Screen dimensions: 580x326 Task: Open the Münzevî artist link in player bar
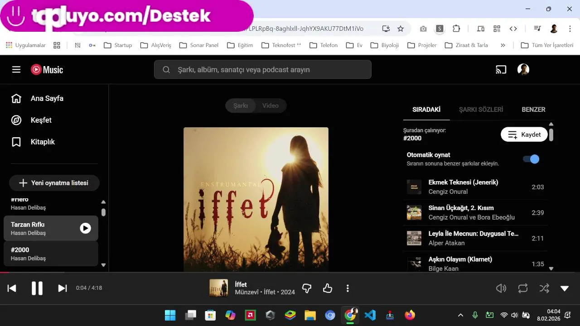[x=247, y=292]
